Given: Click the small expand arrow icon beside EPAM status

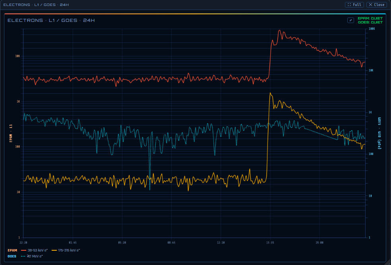Looking at the screenshot, I should 350,20.
